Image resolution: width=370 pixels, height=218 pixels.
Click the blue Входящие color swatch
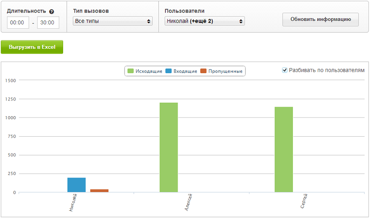point(168,71)
